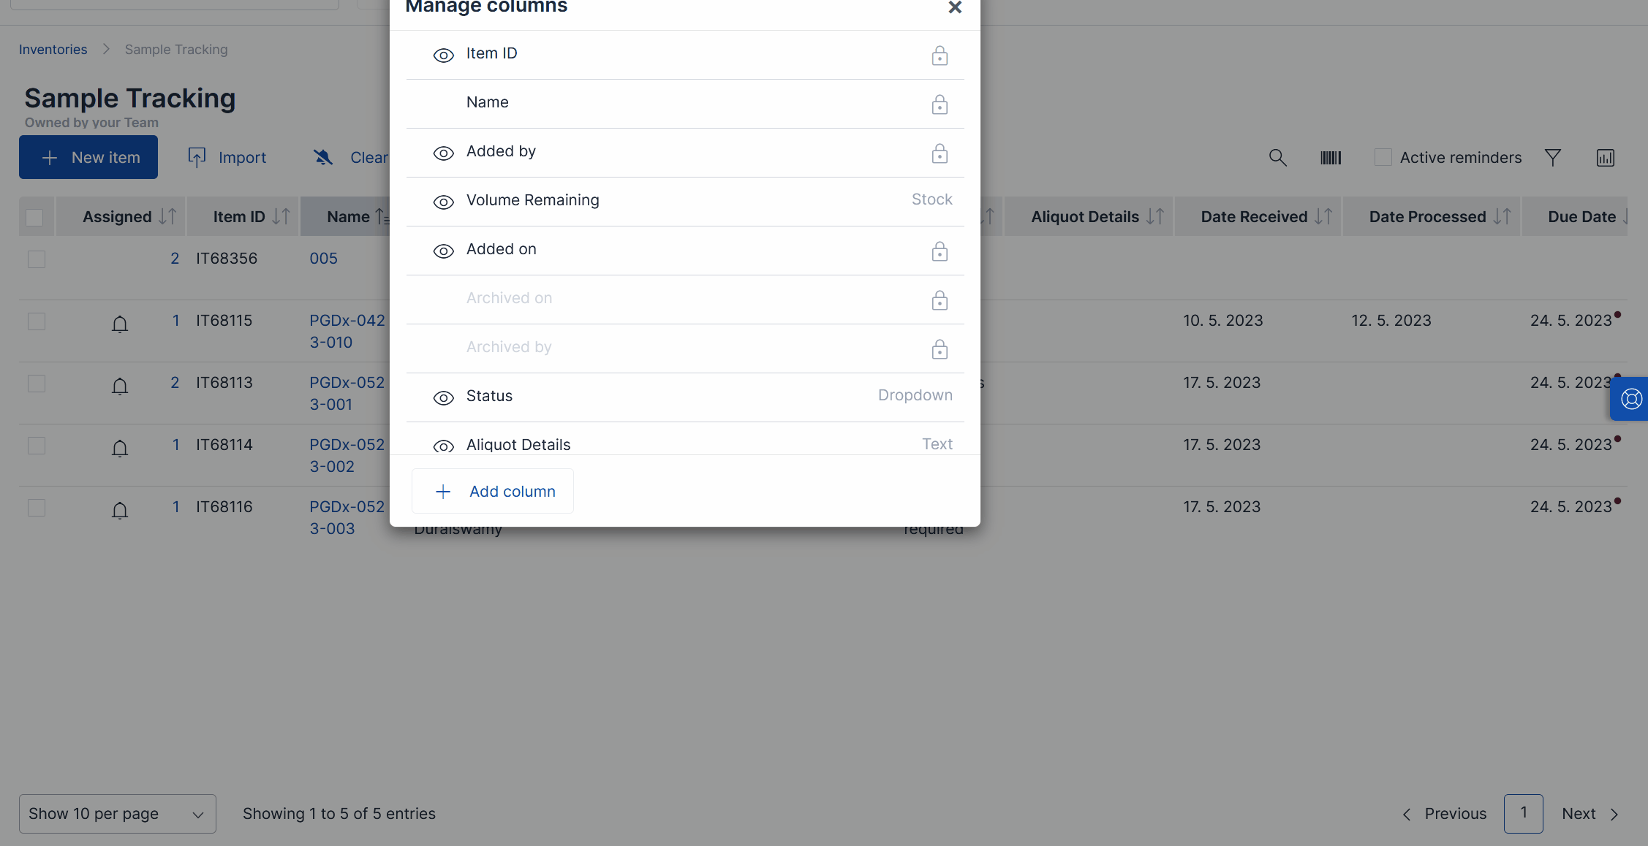Toggle visibility of Volume Remaining column
This screenshot has width=1648, height=846.
443,202
